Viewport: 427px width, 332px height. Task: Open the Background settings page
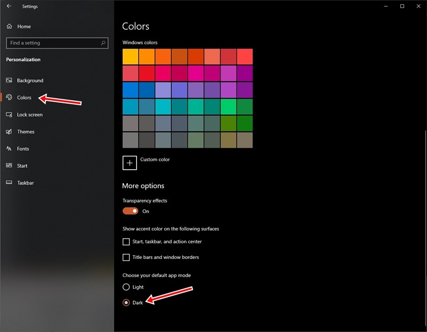(30, 81)
